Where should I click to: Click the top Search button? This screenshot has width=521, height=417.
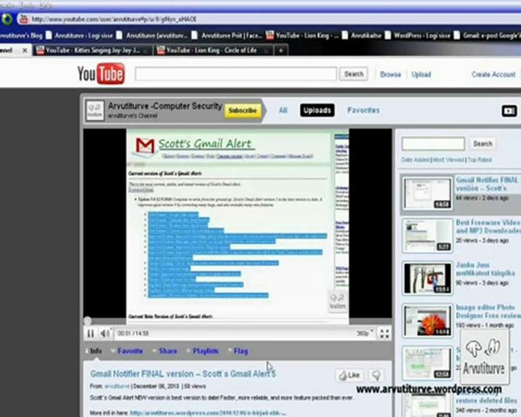pyautogui.click(x=354, y=74)
